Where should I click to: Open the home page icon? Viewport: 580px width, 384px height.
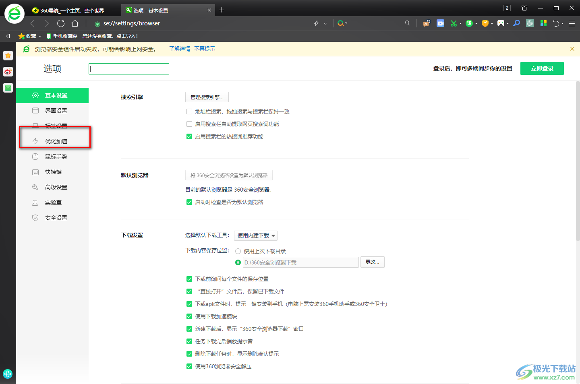(75, 23)
